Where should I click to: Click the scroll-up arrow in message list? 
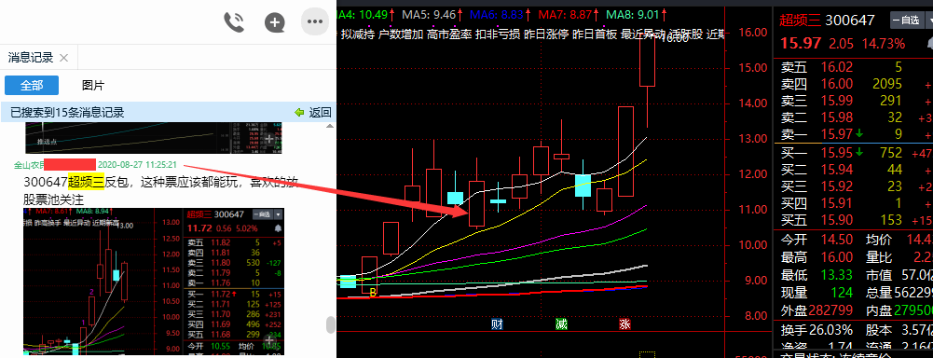click(330, 126)
